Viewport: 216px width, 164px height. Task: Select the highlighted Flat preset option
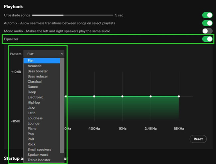tap(42, 61)
